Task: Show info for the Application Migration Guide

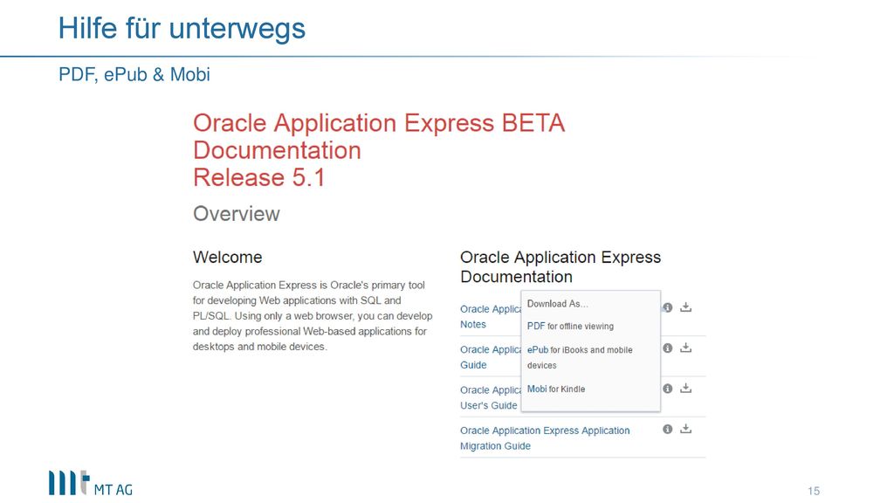Action: [668, 429]
